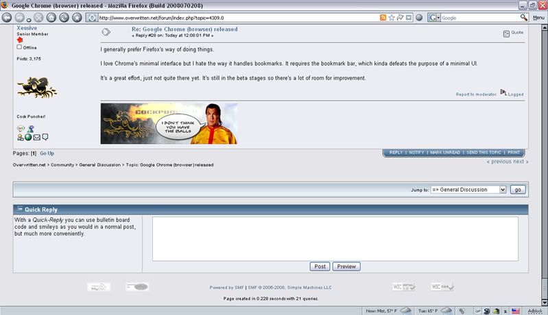Click the current weather Mist 57°F status item
548x315 pixels.
389,310
